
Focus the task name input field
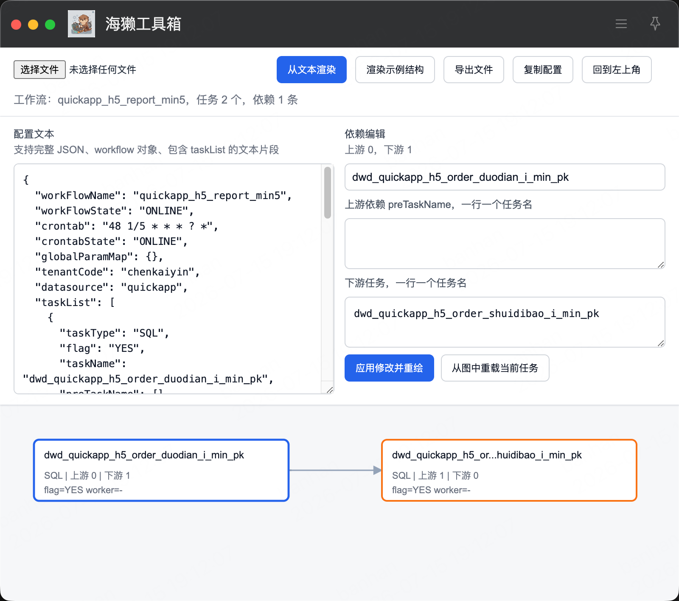click(x=505, y=177)
